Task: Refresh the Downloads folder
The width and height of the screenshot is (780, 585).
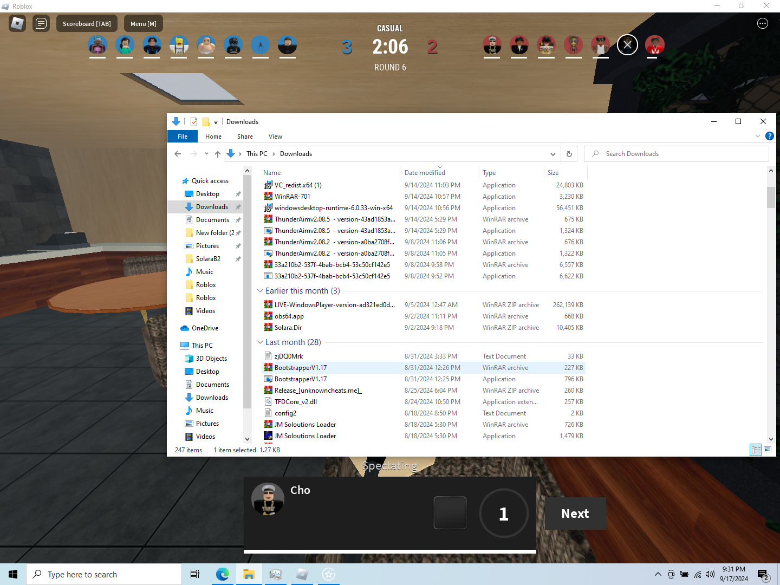Action: [x=569, y=154]
